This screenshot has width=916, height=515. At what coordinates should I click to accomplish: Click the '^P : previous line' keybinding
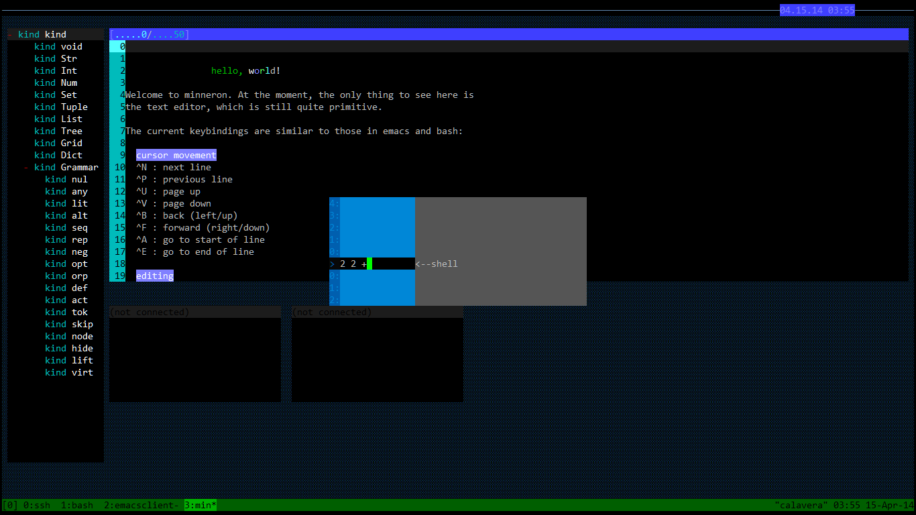click(184, 180)
